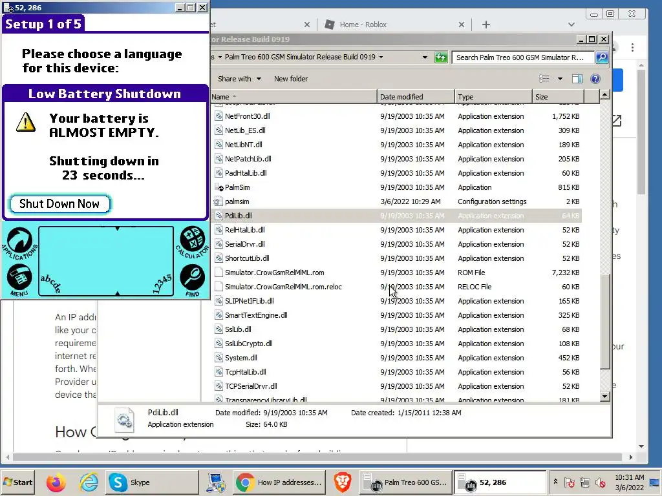662x496 pixels.
Task: Sort by the Type column header
Action: pos(493,97)
